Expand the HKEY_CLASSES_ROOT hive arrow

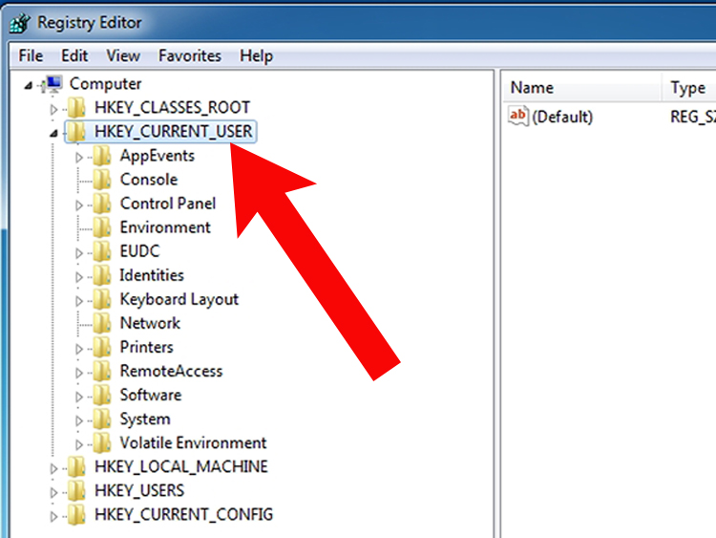[x=53, y=109]
